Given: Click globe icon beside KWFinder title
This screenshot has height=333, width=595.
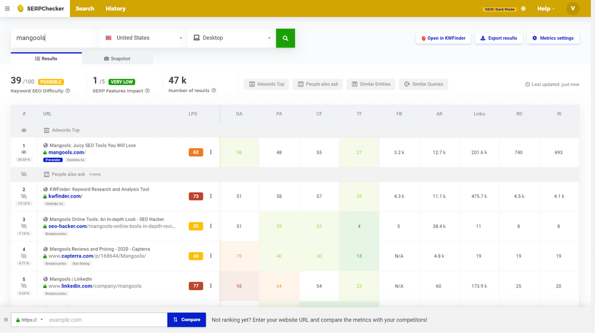Looking at the screenshot, I should [x=45, y=189].
